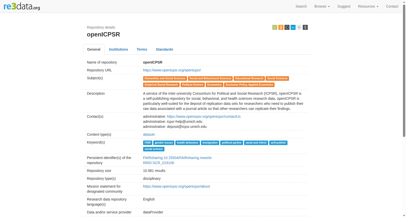Click the Humanities and Social Sciences subject tag
Image resolution: width=406 pixels, height=218 pixels.
coord(165,78)
